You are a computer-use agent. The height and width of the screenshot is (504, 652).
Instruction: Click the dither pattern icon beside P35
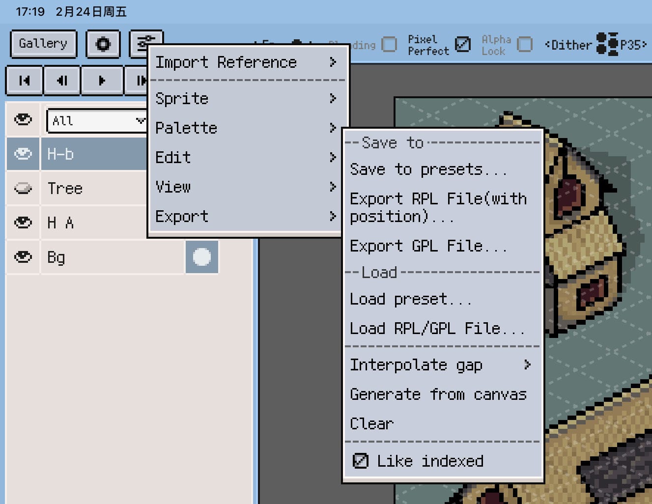607,44
